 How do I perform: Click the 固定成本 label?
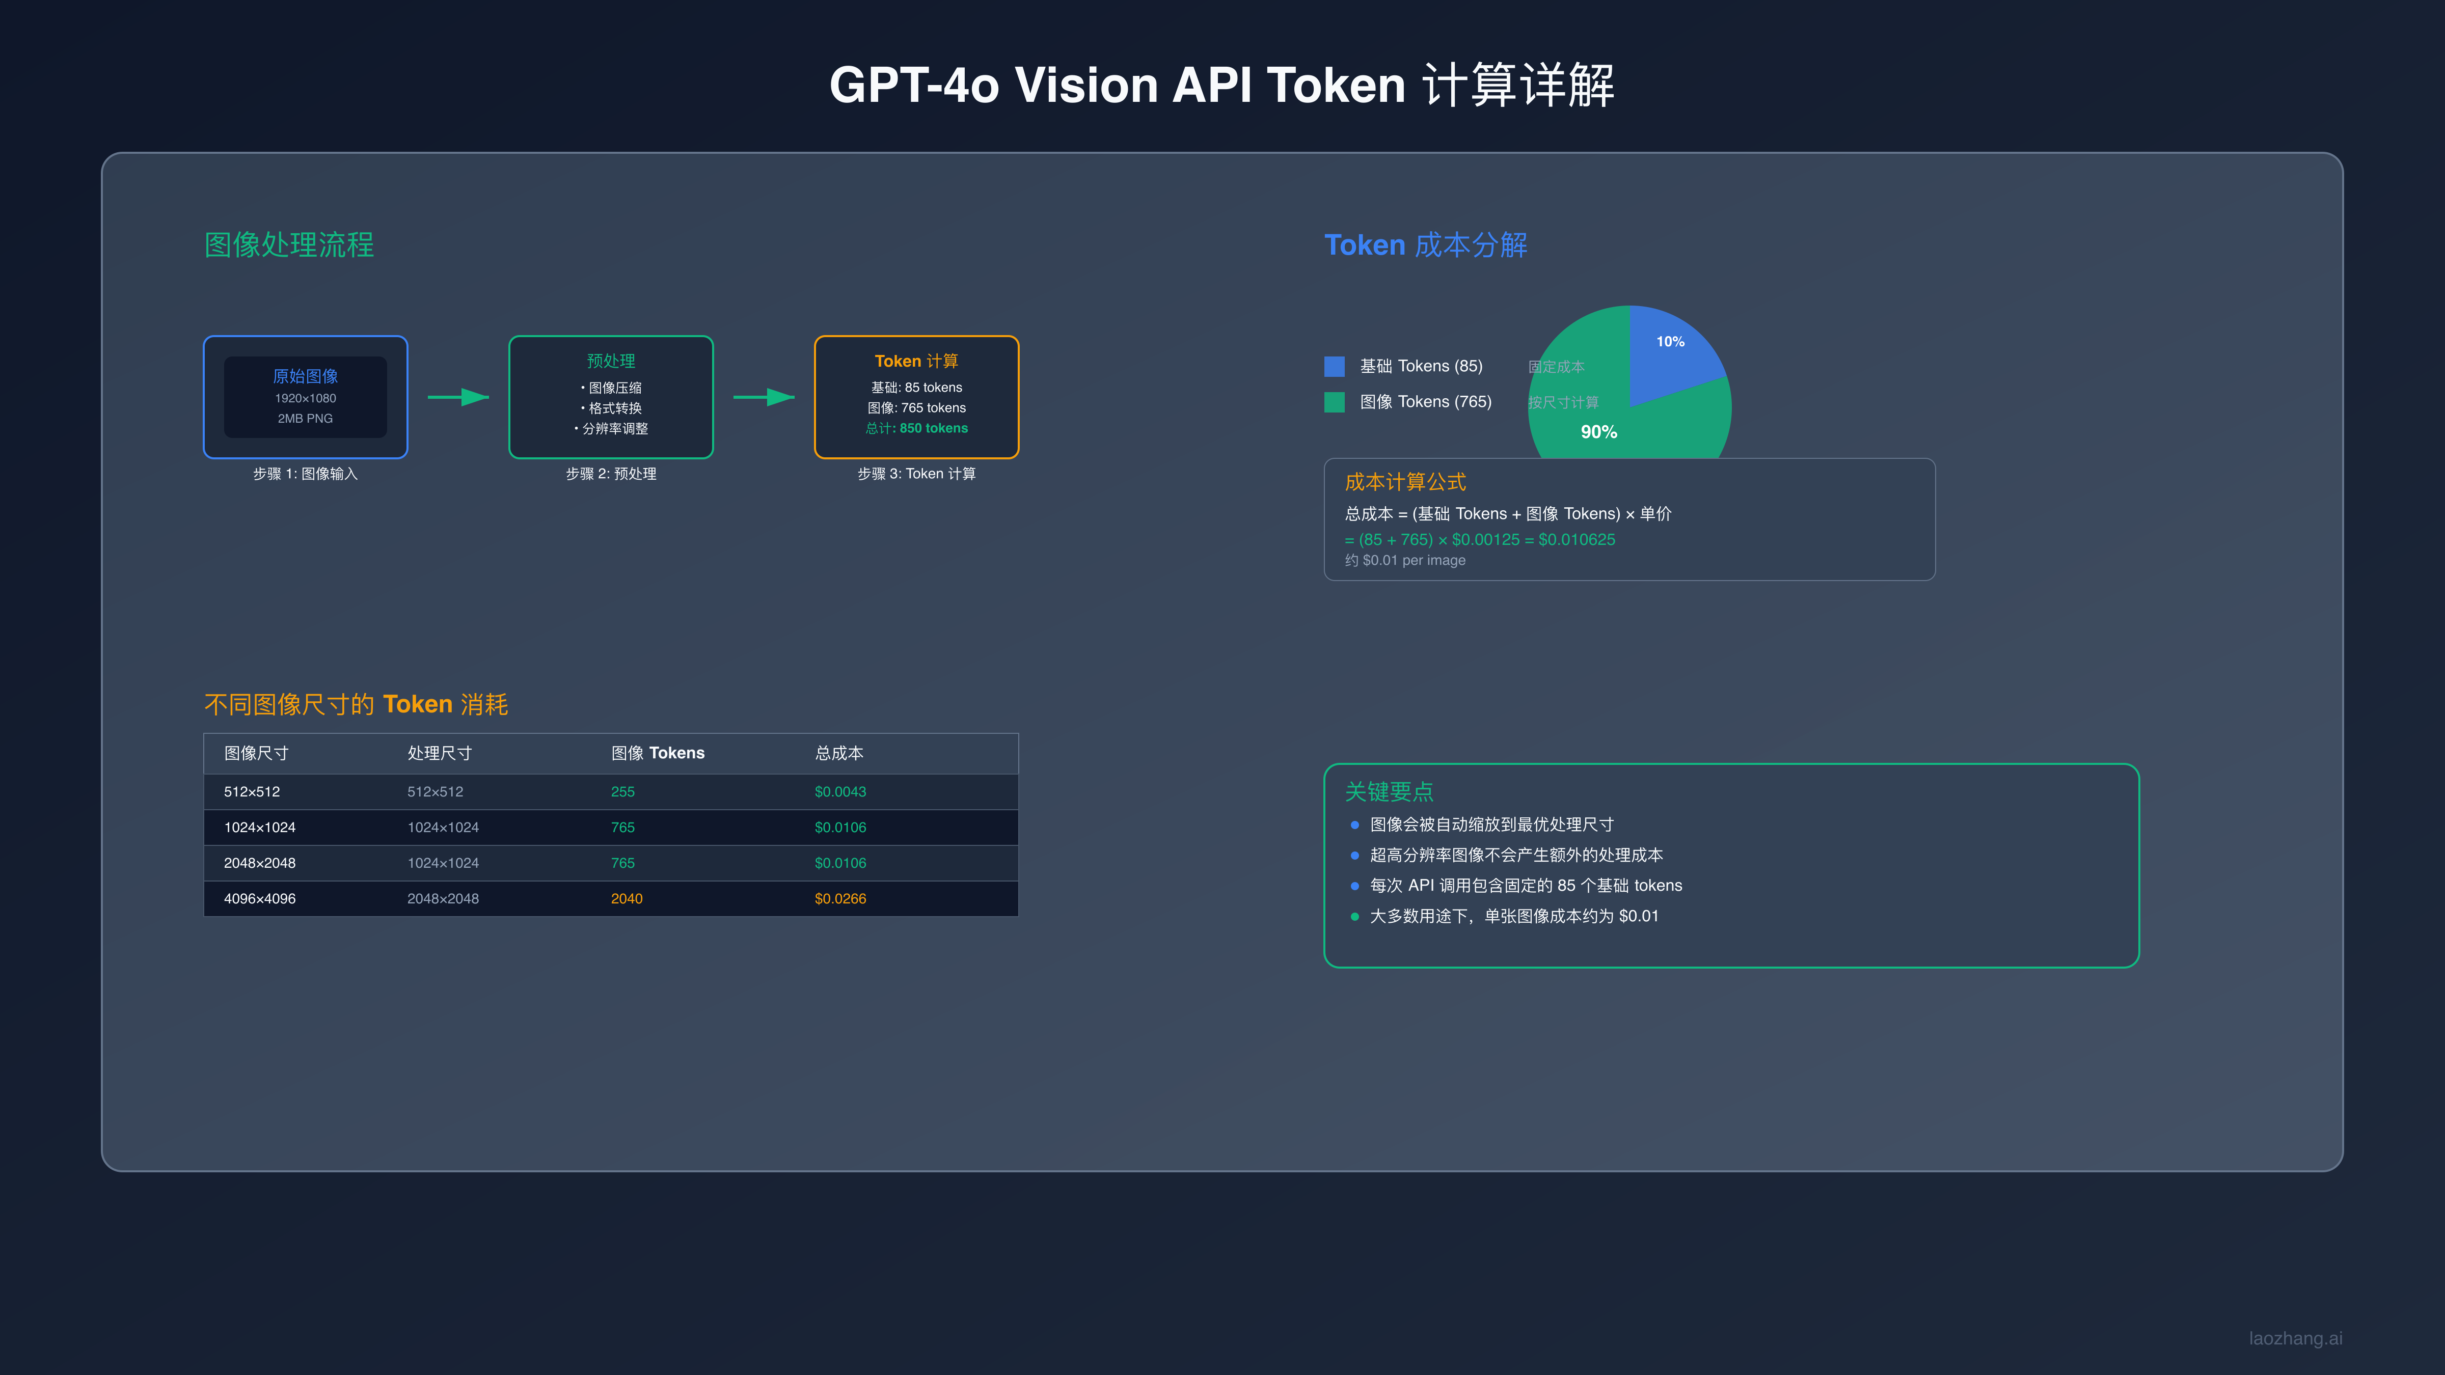click(x=1556, y=366)
